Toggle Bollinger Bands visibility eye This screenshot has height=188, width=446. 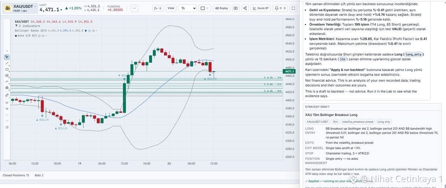pyautogui.click(x=93, y=30)
